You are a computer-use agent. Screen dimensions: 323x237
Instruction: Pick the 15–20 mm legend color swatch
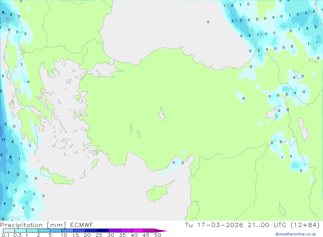coord(79,231)
